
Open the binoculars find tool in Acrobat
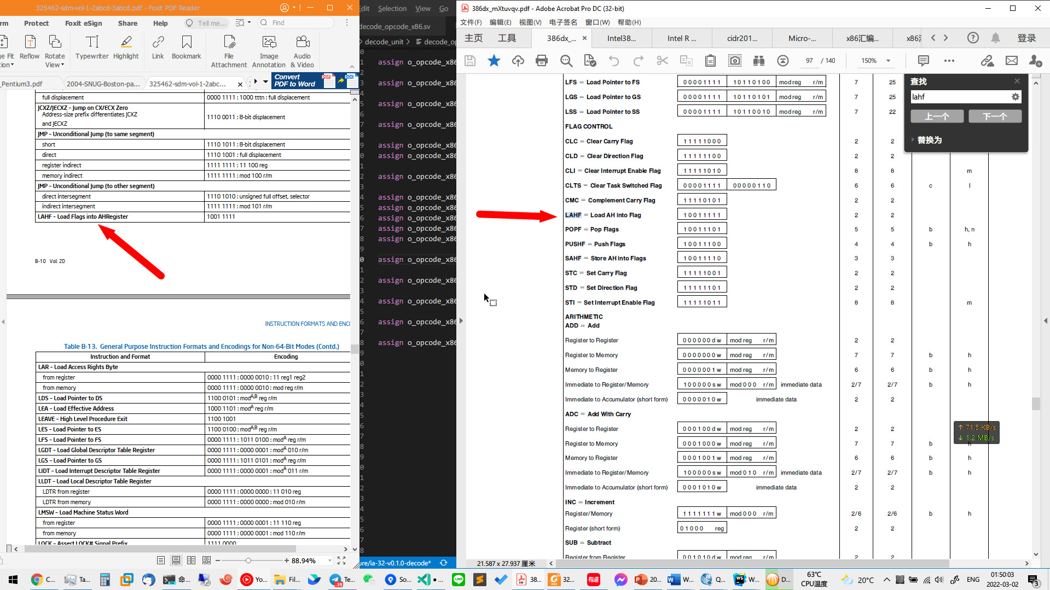coord(759,61)
